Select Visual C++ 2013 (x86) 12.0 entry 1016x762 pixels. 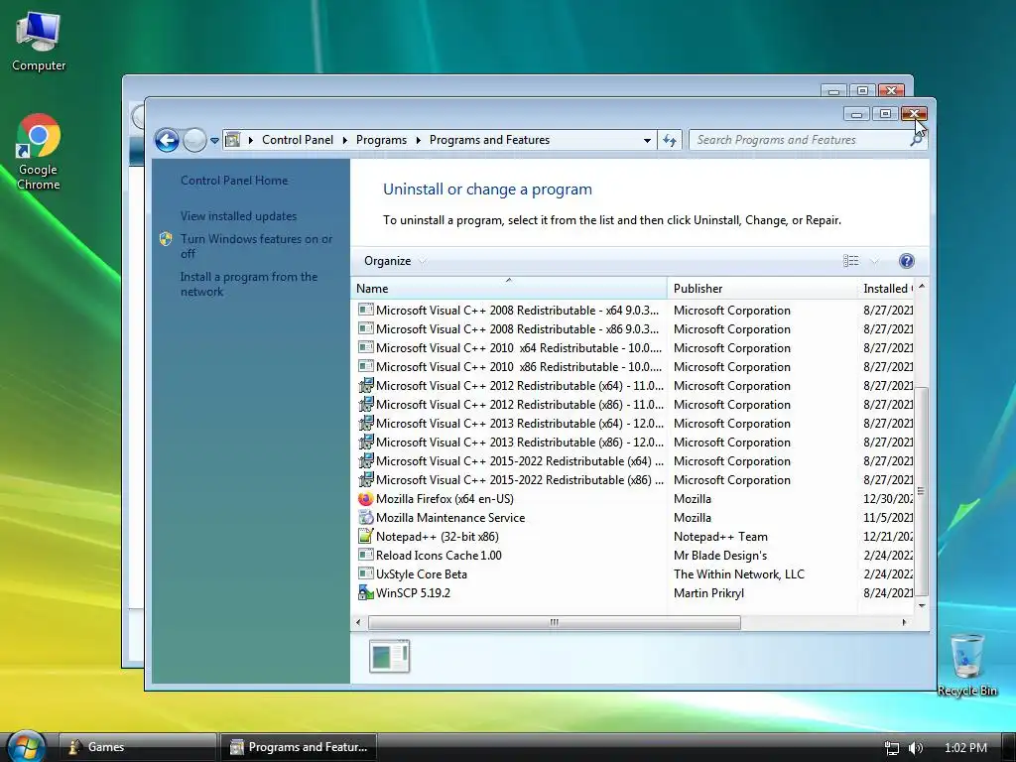pos(520,442)
